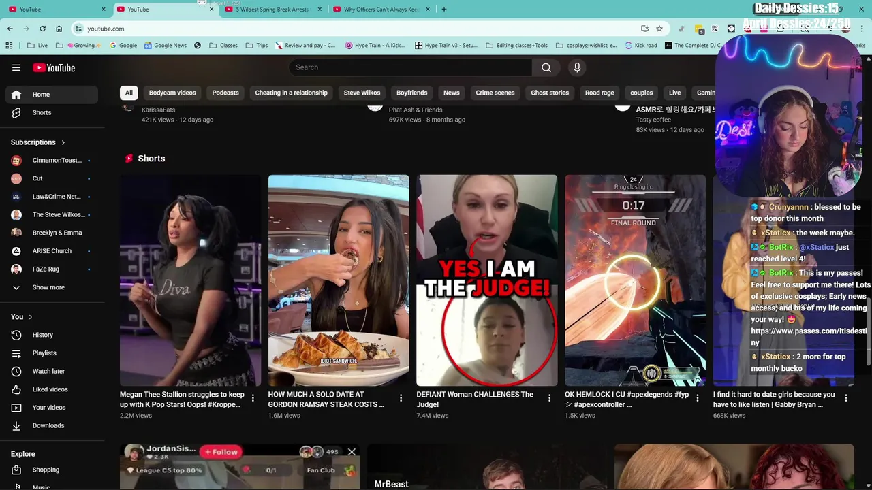Play the YES I AM THE JUDGE short
Image resolution: width=872 pixels, height=490 pixels.
487,280
